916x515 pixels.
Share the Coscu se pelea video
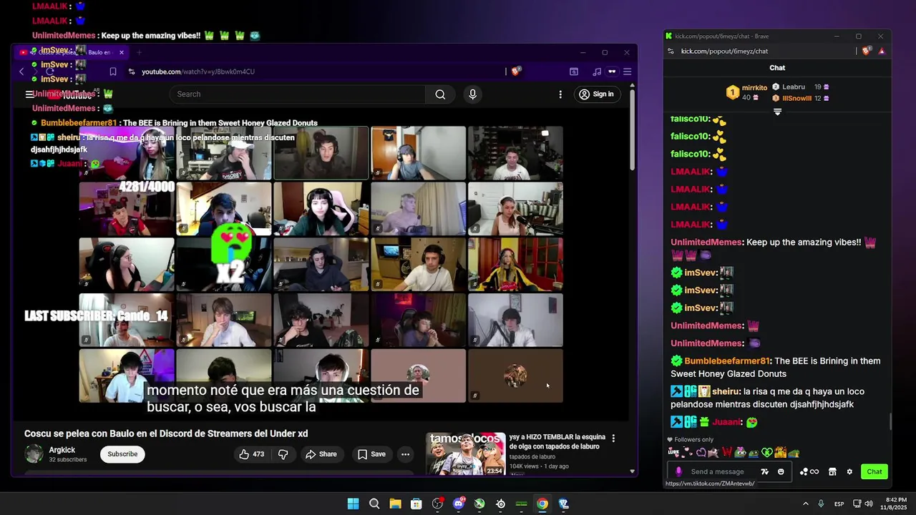(321, 454)
